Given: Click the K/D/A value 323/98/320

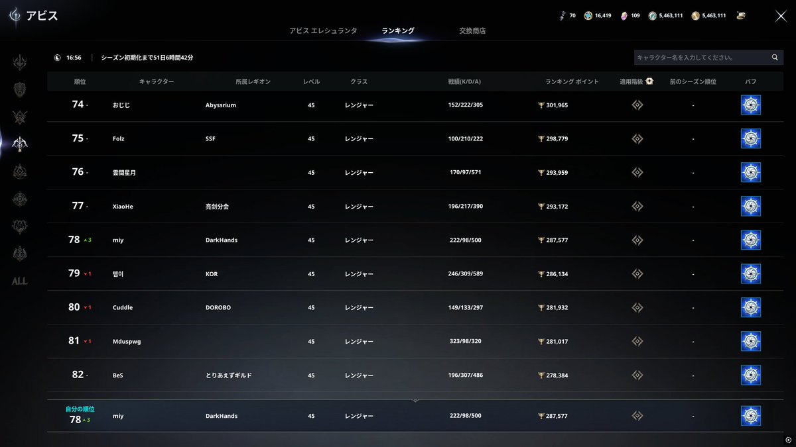Looking at the screenshot, I should tap(465, 341).
